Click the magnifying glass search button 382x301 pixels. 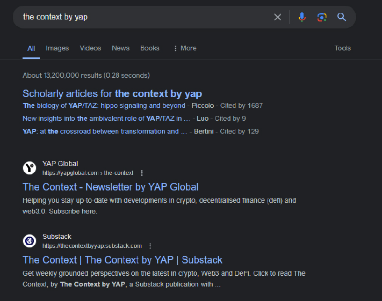click(x=342, y=17)
